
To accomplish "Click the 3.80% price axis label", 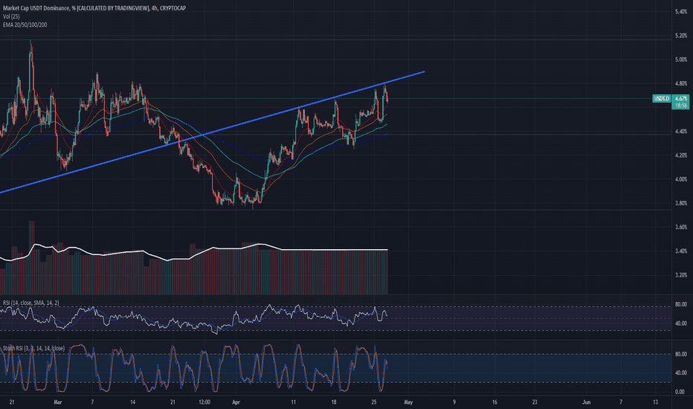I will coord(681,204).
